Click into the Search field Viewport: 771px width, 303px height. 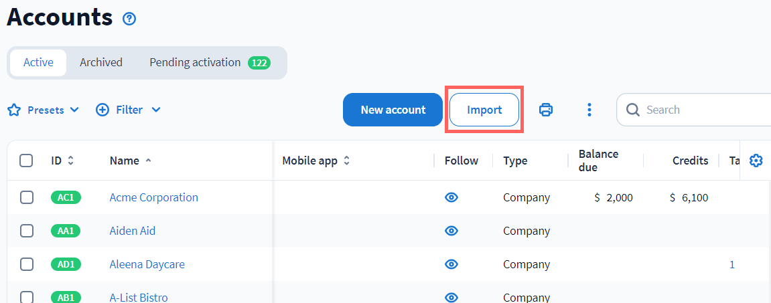point(703,110)
